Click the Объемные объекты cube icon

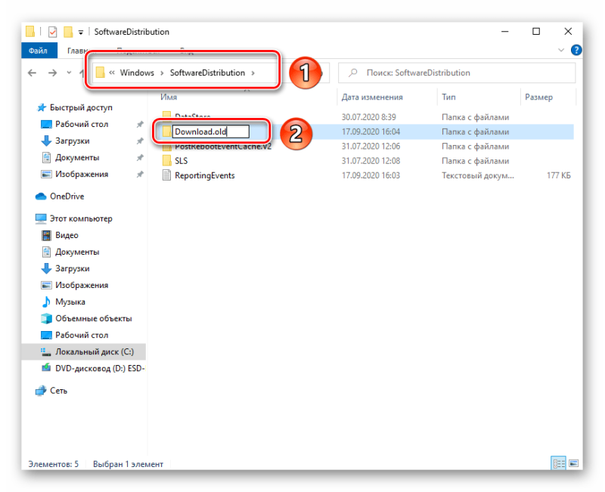click(x=46, y=318)
